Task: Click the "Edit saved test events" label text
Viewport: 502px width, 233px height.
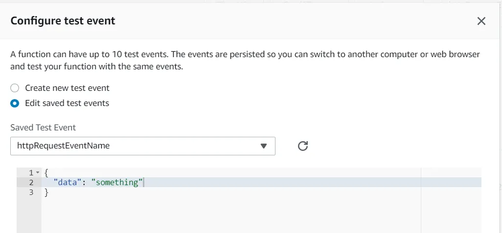Action: click(x=67, y=103)
